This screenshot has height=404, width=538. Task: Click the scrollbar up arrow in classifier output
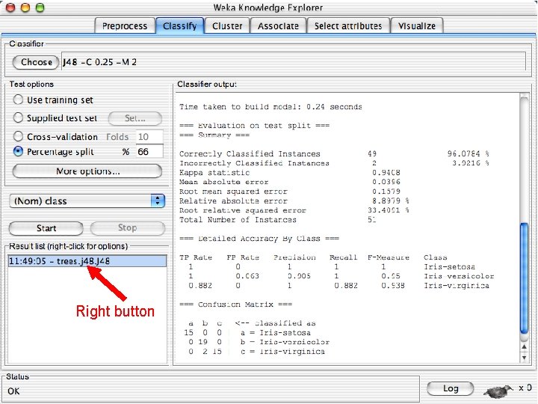[x=524, y=347]
